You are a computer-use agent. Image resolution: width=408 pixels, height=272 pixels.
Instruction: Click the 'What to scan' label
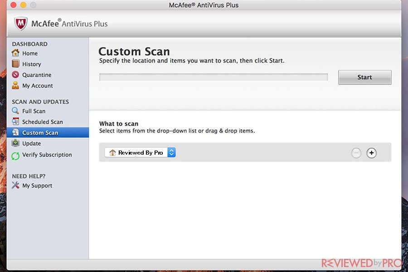click(119, 124)
